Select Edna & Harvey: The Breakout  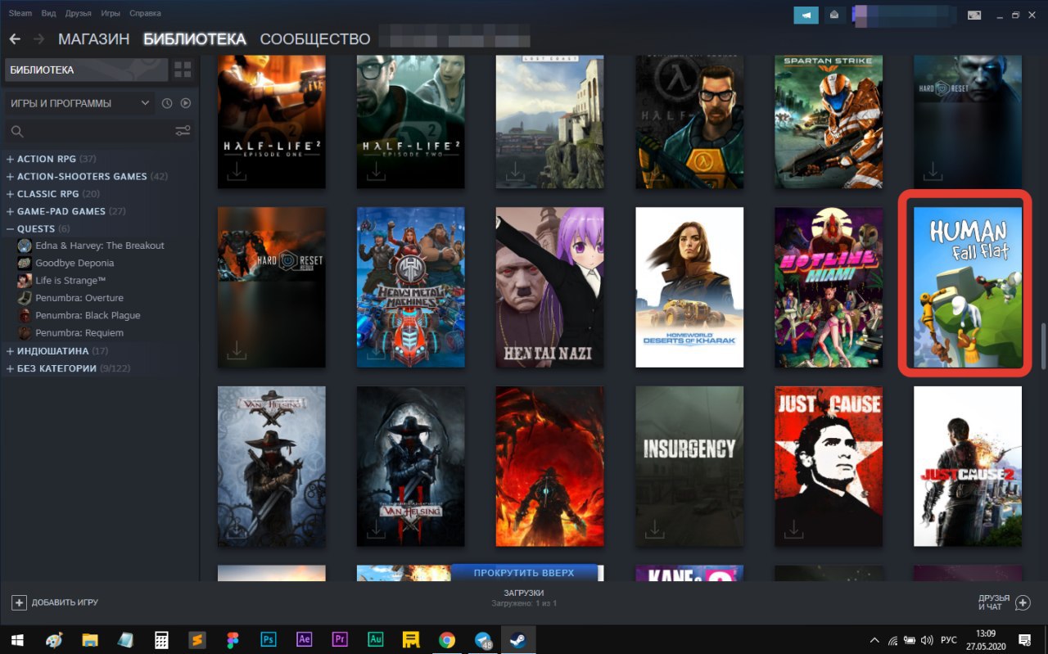pos(99,246)
